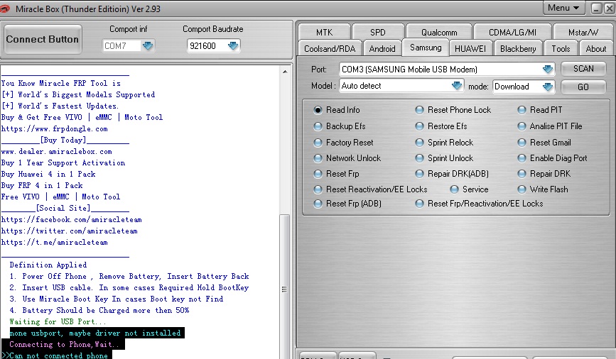
Task: Select the Samsung tab
Action: [426, 48]
